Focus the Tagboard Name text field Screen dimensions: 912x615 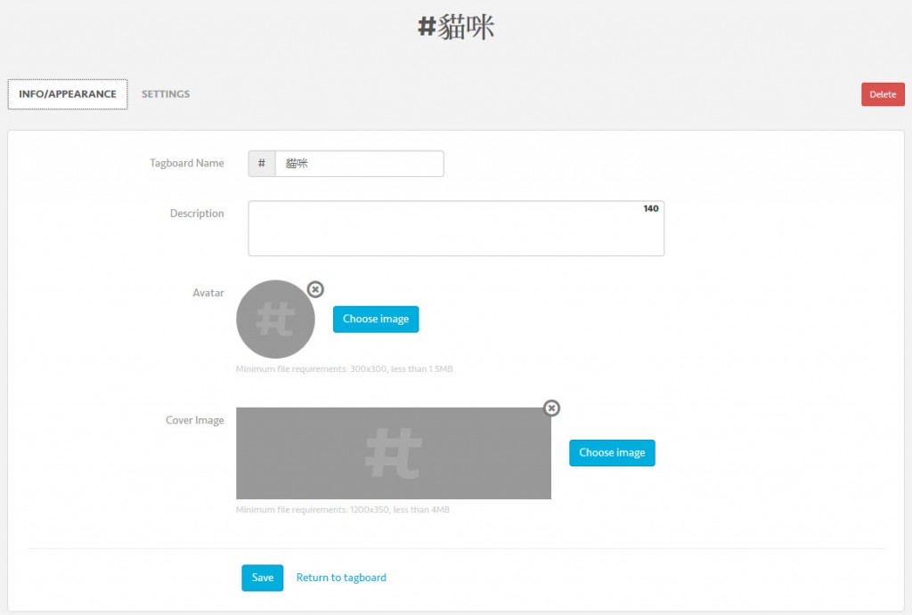tap(359, 164)
